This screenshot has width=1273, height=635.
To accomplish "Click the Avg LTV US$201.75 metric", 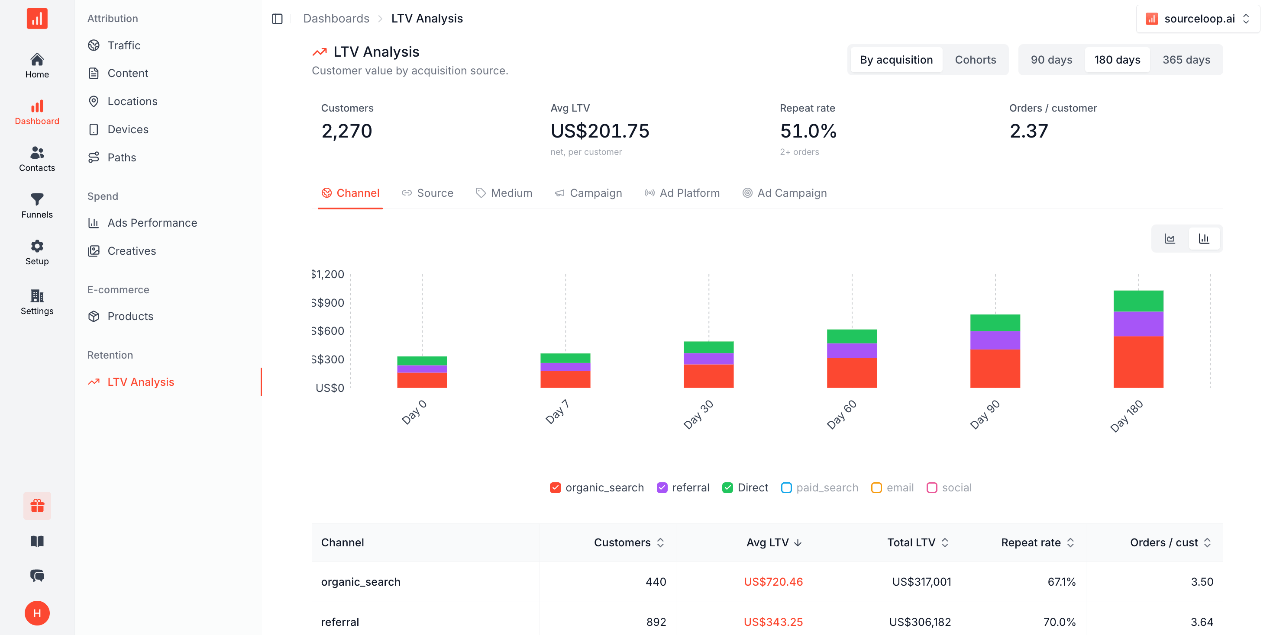I will pos(600,131).
